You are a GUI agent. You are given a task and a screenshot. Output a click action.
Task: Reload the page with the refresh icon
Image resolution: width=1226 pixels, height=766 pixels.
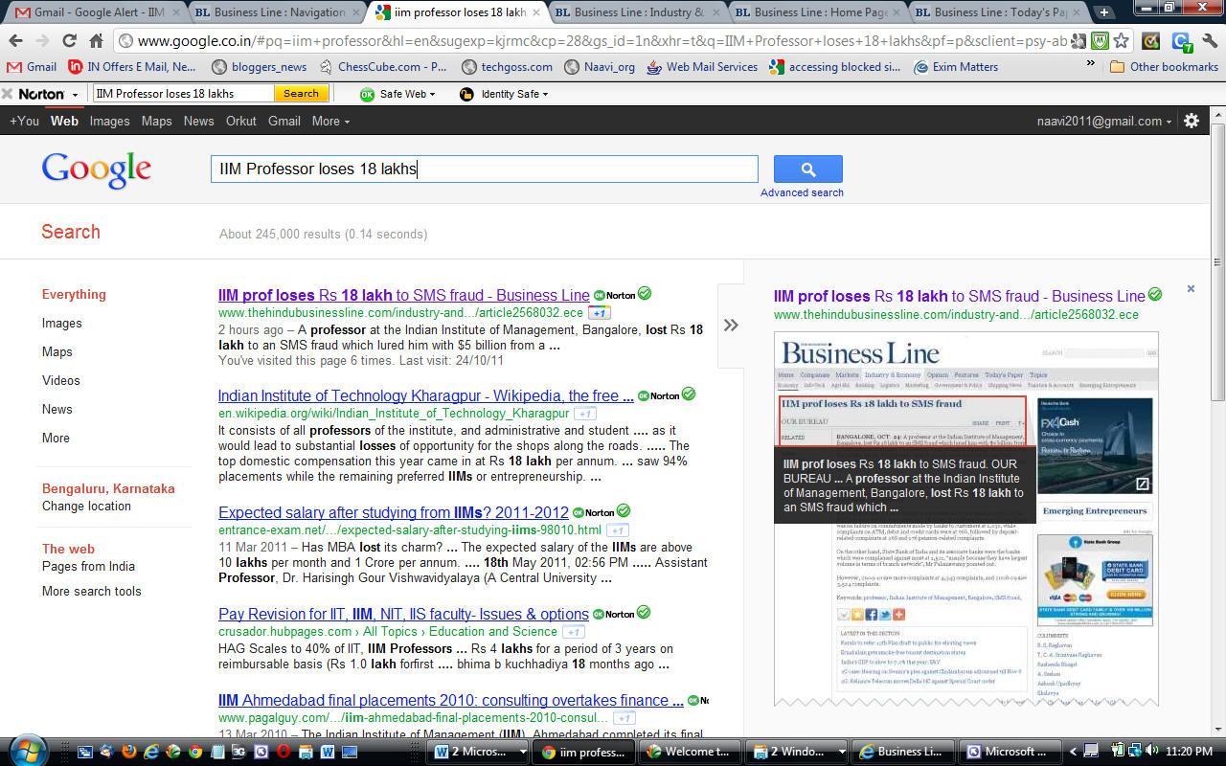[69, 41]
